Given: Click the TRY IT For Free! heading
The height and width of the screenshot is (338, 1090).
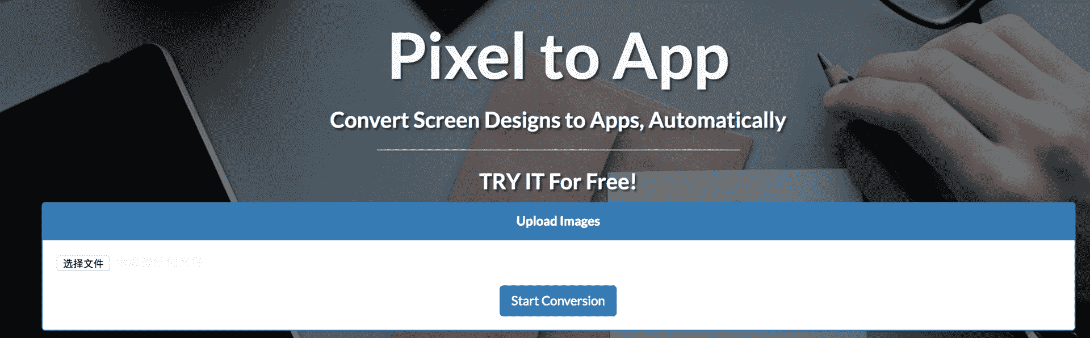Looking at the screenshot, I should point(557,182).
